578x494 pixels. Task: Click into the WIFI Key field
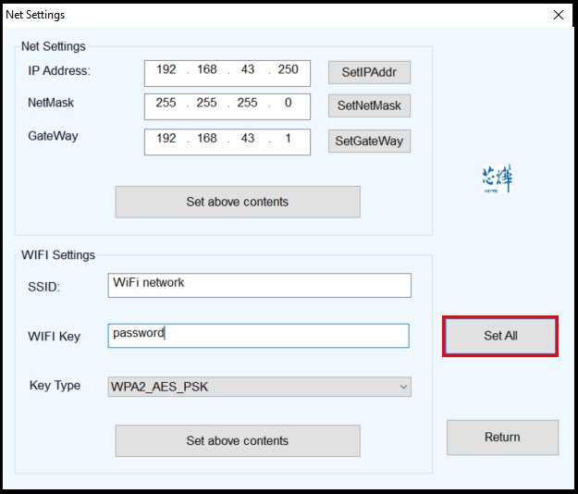(259, 335)
